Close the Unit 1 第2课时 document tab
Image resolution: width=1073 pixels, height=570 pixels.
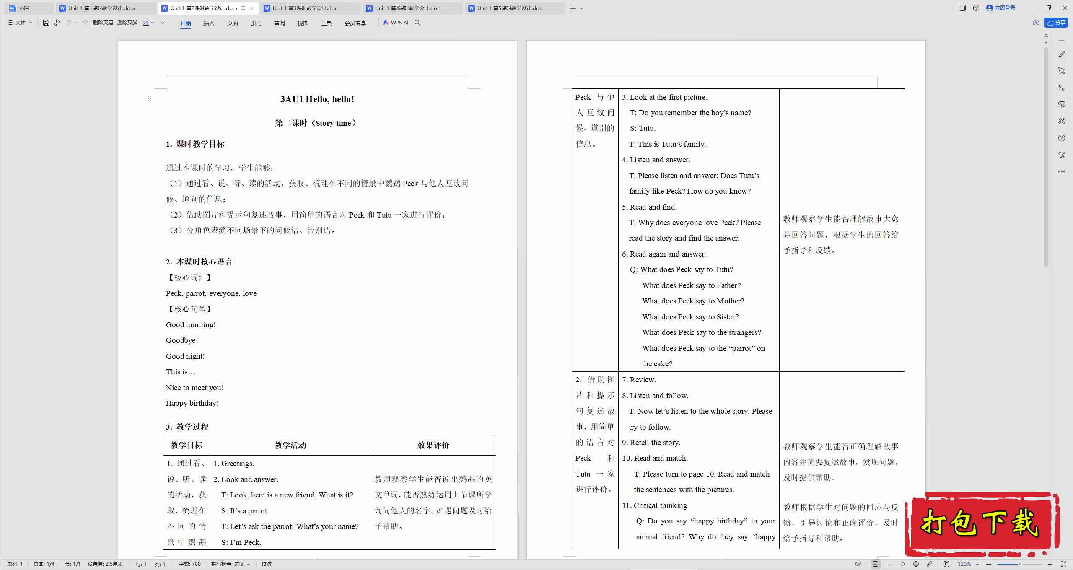[252, 8]
